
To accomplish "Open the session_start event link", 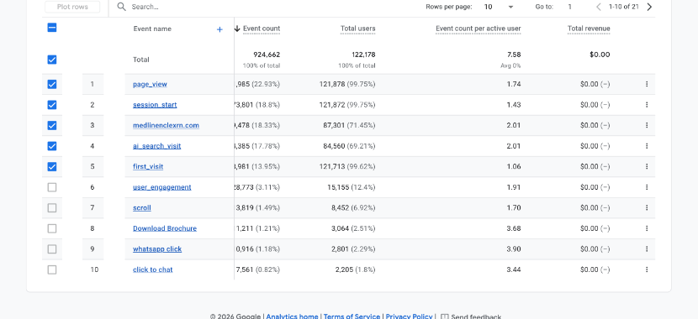I will (155, 105).
